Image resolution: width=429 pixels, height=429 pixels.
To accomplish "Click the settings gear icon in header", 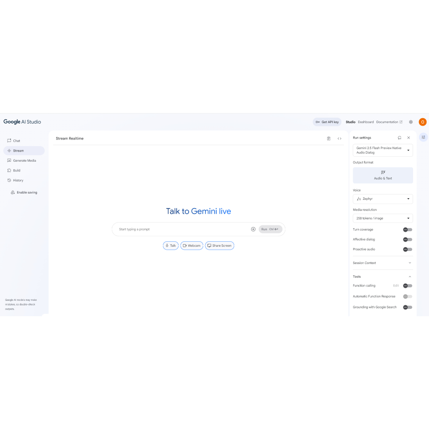I will tap(411, 122).
